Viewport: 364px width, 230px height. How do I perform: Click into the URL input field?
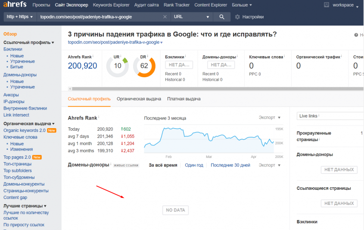click(99, 17)
